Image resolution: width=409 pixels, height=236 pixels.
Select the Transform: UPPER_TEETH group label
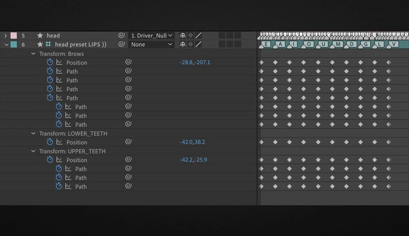[x=72, y=151]
